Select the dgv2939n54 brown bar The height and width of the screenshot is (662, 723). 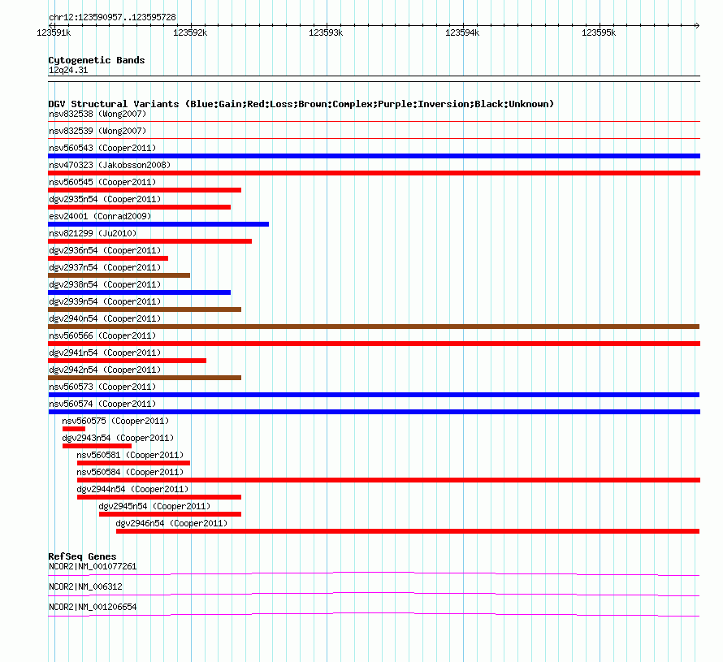[x=145, y=309]
